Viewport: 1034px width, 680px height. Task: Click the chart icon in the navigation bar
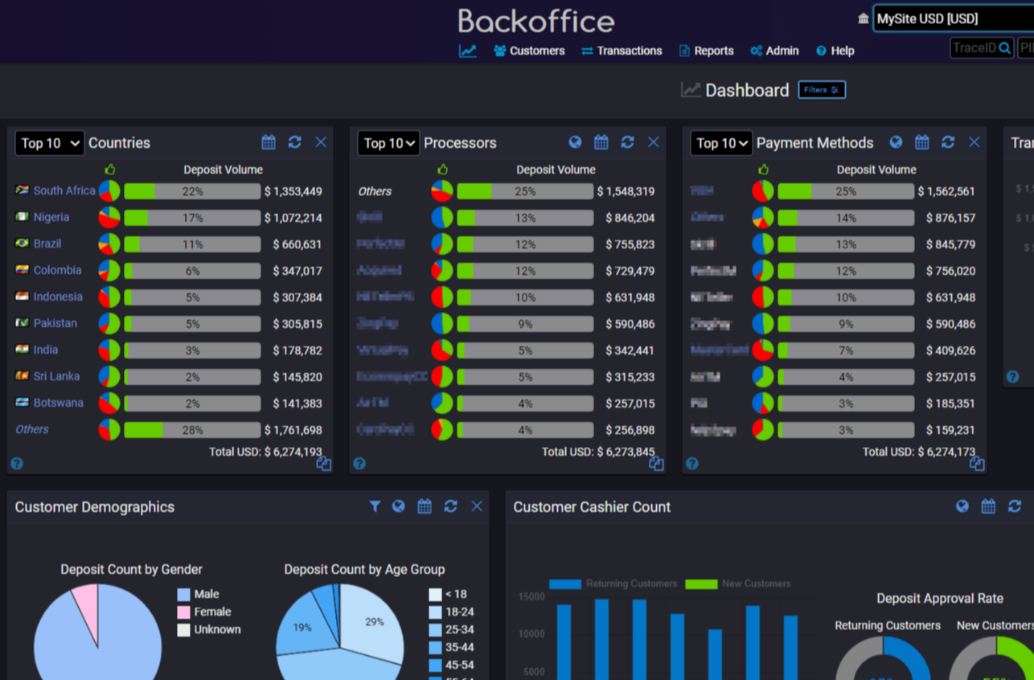click(x=467, y=50)
